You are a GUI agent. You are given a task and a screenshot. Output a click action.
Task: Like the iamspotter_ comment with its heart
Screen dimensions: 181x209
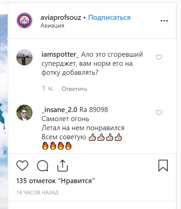(159, 57)
